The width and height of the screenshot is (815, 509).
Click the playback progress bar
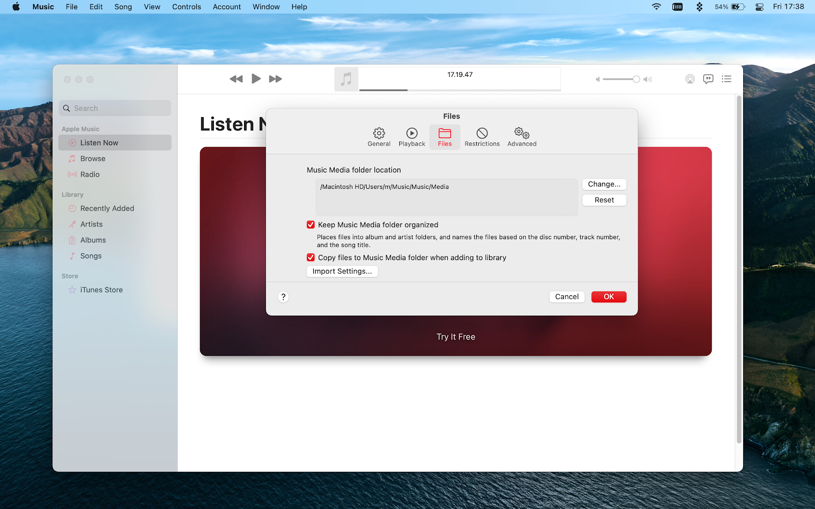(x=460, y=90)
